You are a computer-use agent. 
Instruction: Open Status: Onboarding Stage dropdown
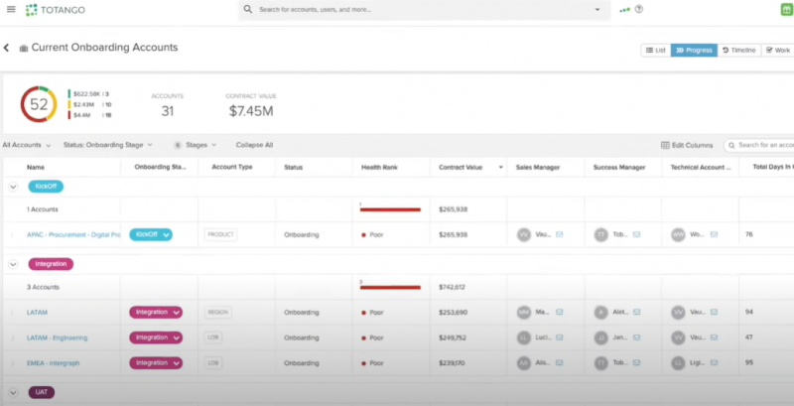[108, 145]
